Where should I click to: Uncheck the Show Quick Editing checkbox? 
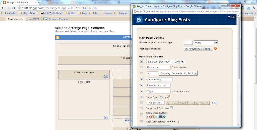tap(141, 97)
